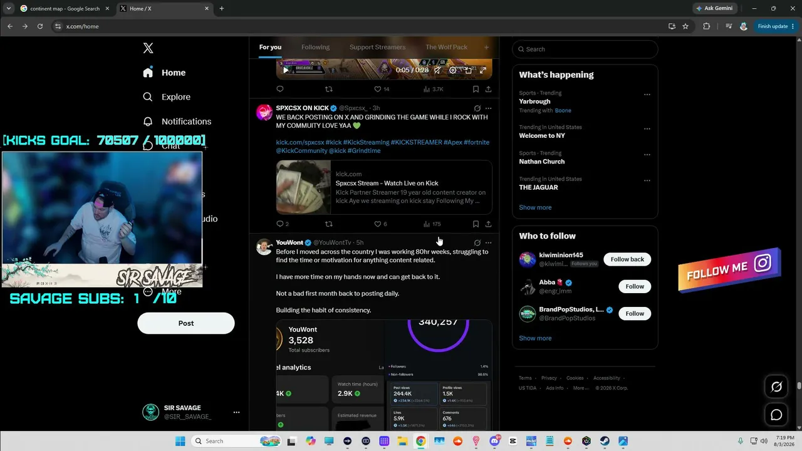802x451 pixels.
Task: Open the Chrome Extensions puzzle icon
Action: (x=707, y=26)
